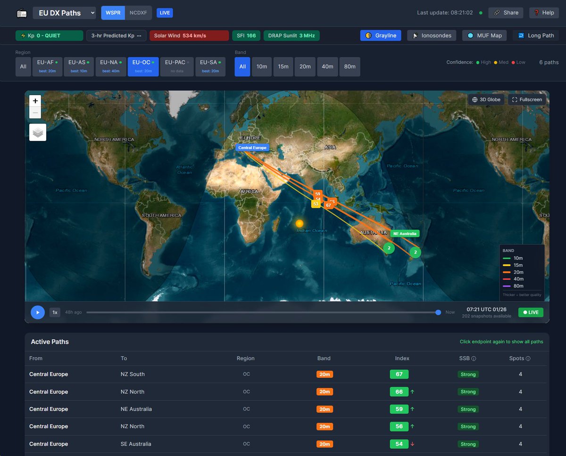The width and height of the screenshot is (566, 456).
Task: Filter by the 10m band
Action: click(262, 66)
